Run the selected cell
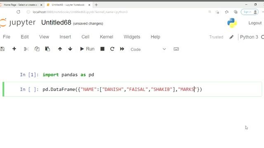The height and width of the screenshot is (148, 264). point(87,49)
